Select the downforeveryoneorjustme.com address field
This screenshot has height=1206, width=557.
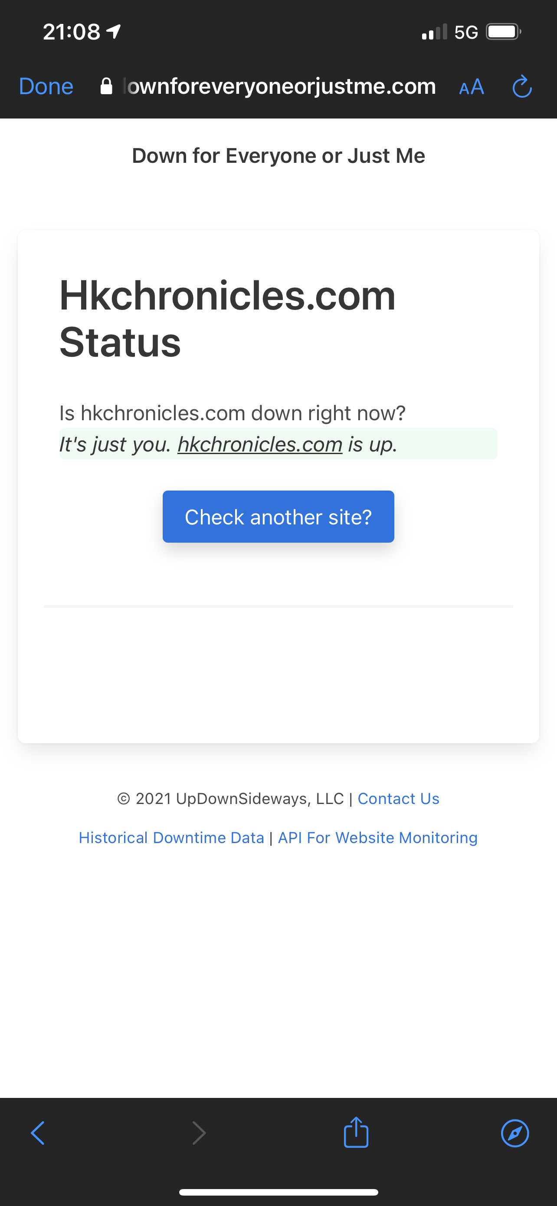(x=268, y=86)
